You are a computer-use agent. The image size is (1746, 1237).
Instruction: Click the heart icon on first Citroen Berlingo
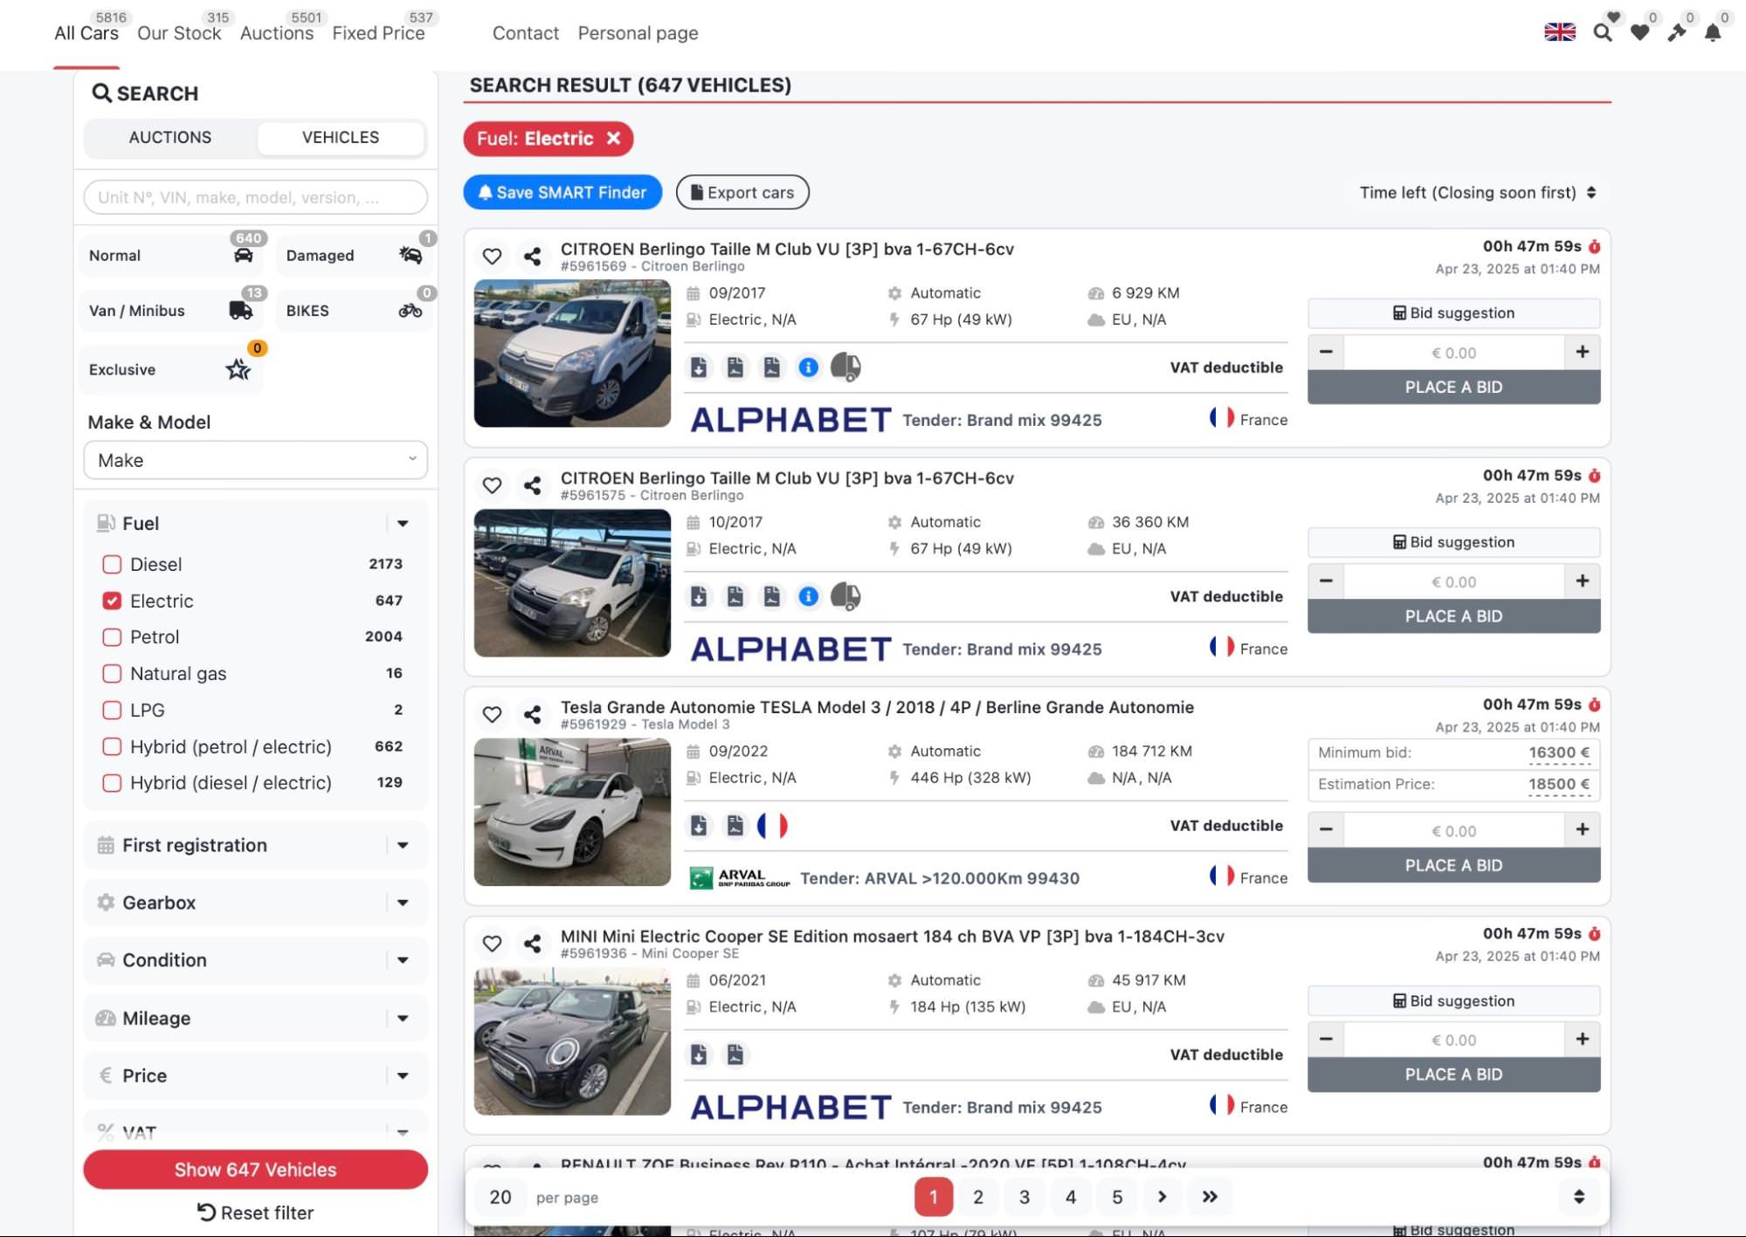[492, 256]
